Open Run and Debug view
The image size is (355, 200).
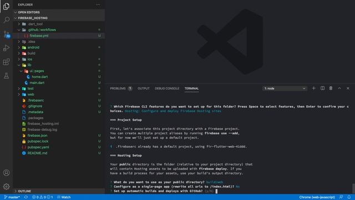(x=6, y=48)
